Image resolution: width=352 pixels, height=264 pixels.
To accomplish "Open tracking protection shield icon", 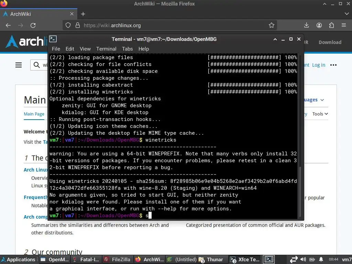I will coord(68,25).
